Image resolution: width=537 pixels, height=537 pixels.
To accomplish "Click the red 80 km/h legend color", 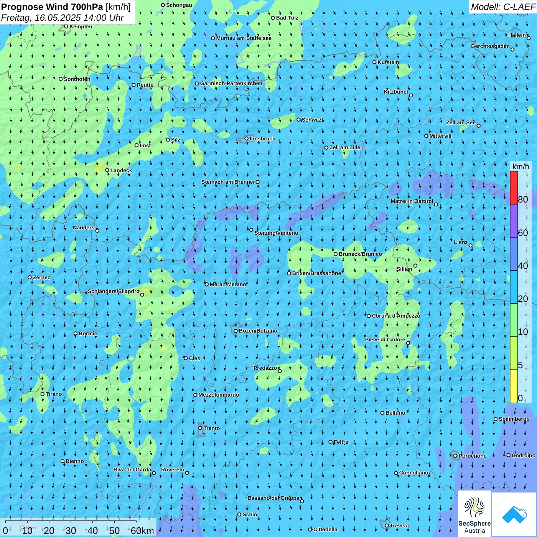I will click(514, 188).
